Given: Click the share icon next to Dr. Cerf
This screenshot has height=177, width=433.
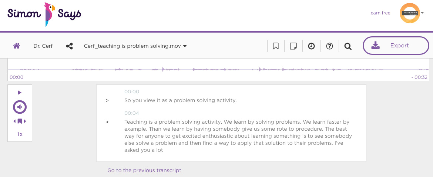Looking at the screenshot, I should [x=69, y=46].
